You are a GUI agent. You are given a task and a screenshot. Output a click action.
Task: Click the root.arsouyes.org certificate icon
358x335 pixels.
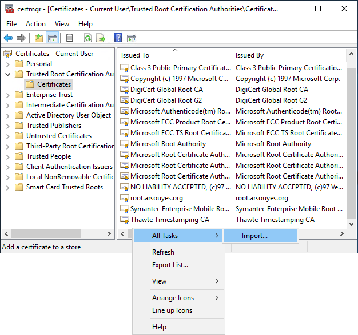(125, 198)
